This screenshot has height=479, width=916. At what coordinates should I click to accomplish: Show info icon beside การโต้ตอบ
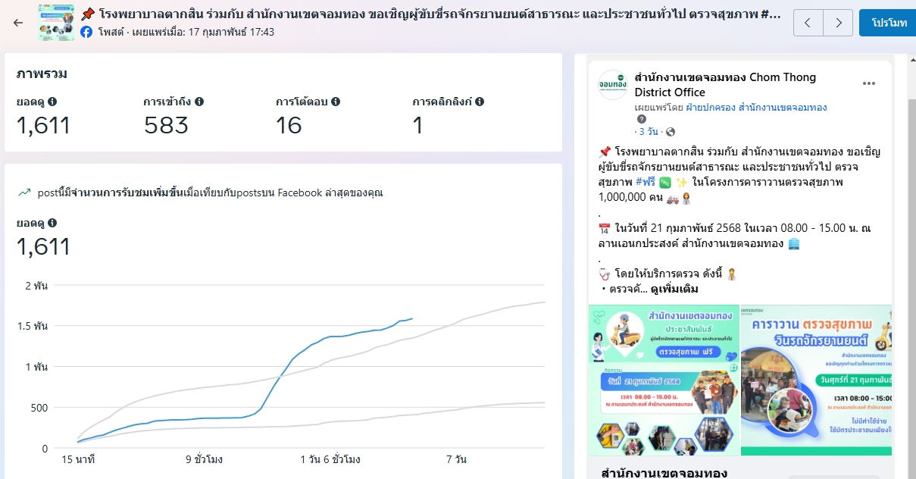pos(336,102)
